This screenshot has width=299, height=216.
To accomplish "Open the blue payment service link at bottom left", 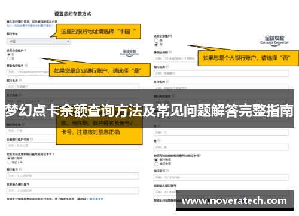I will click(x=96, y=199).
